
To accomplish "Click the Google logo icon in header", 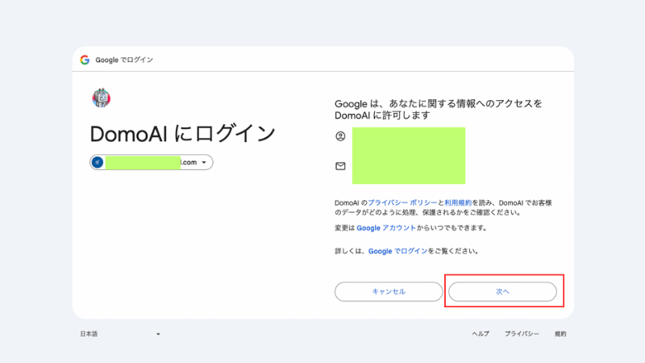I will point(85,60).
